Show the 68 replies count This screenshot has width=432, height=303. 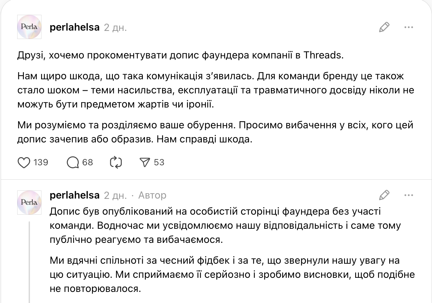coord(88,163)
